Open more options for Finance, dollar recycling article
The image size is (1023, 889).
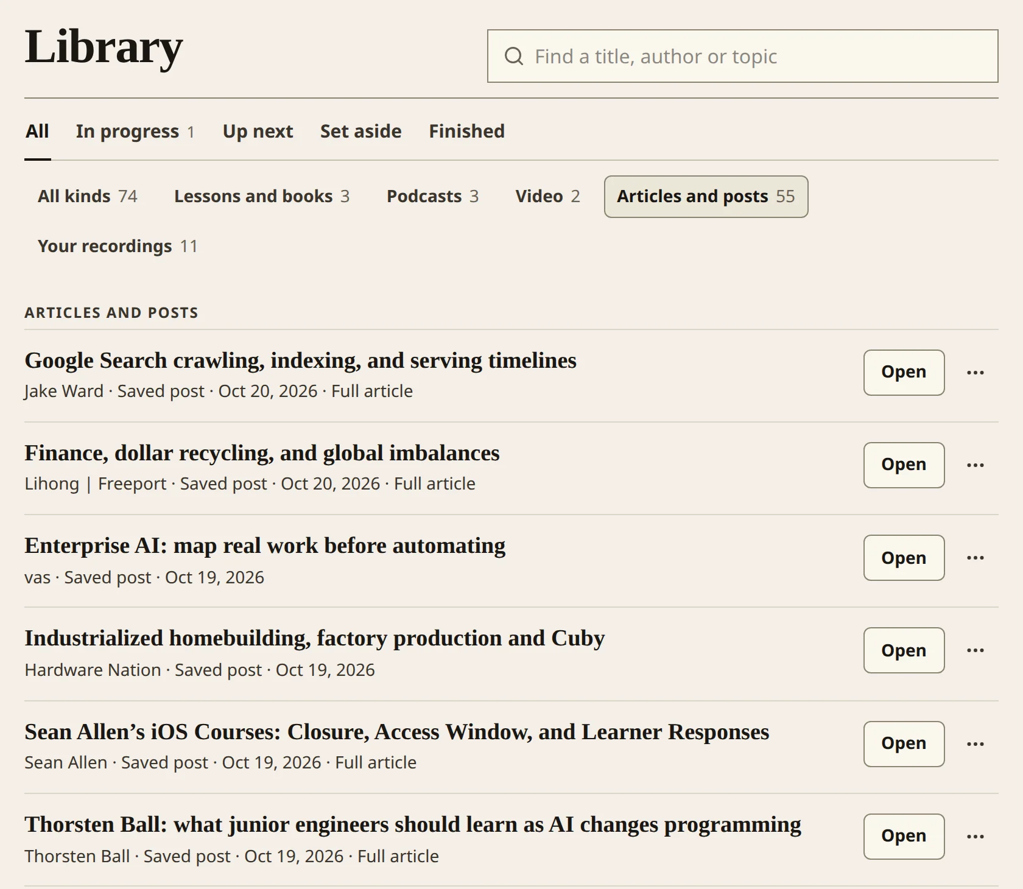coord(976,465)
